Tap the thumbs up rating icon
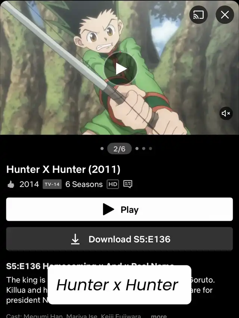 [x=11, y=185]
